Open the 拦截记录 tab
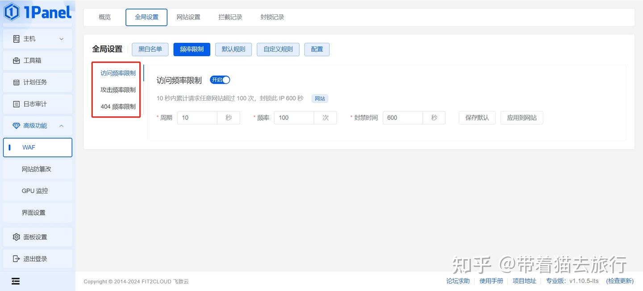This screenshot has height=291, width=643. coord(230,16)
